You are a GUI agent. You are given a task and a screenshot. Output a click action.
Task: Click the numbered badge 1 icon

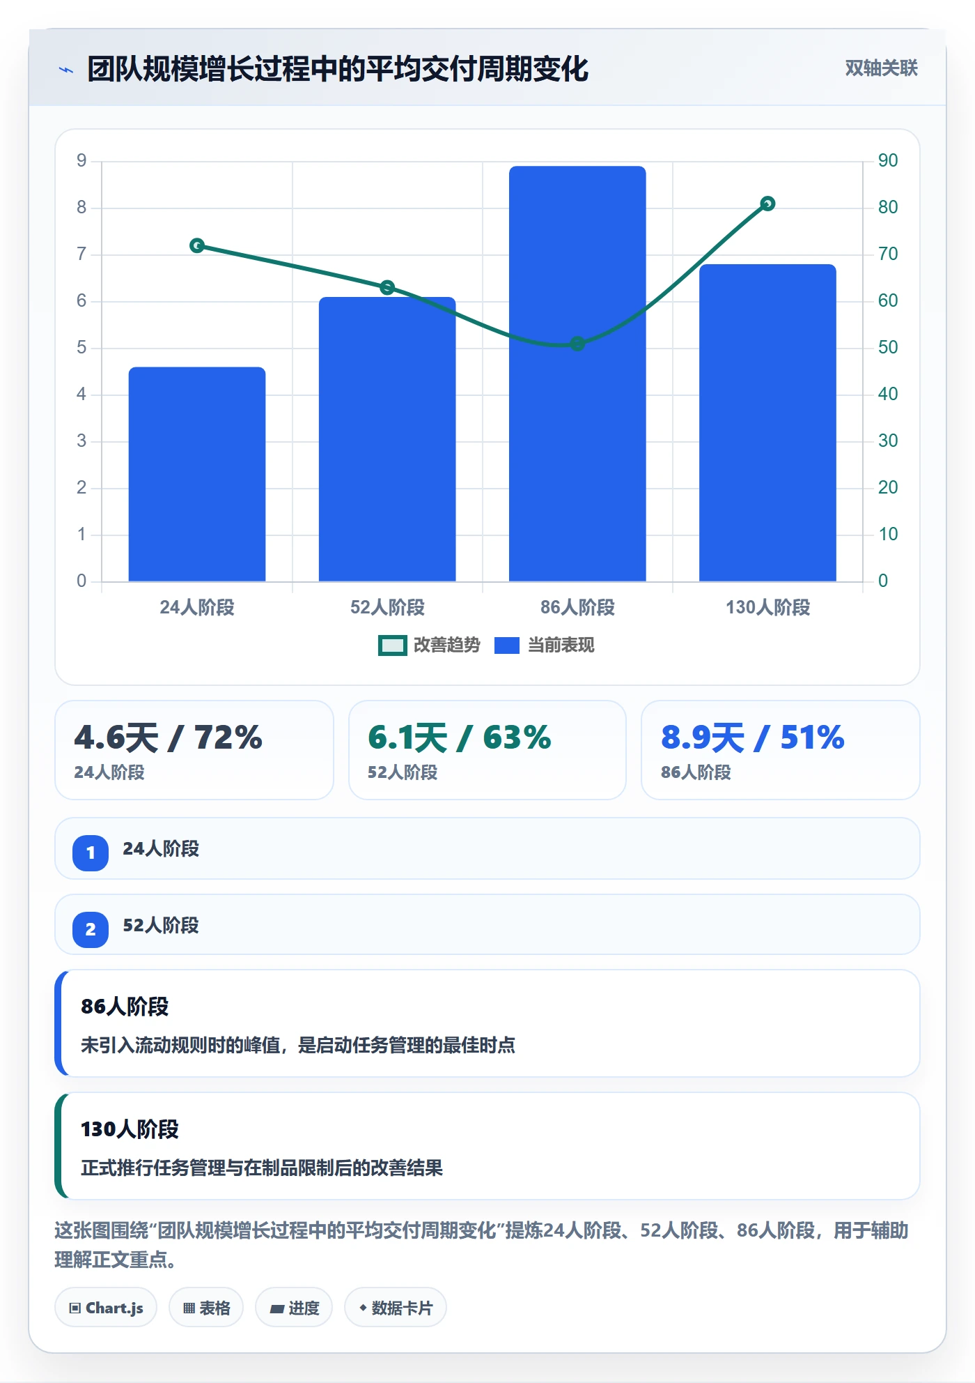[91, 853]
